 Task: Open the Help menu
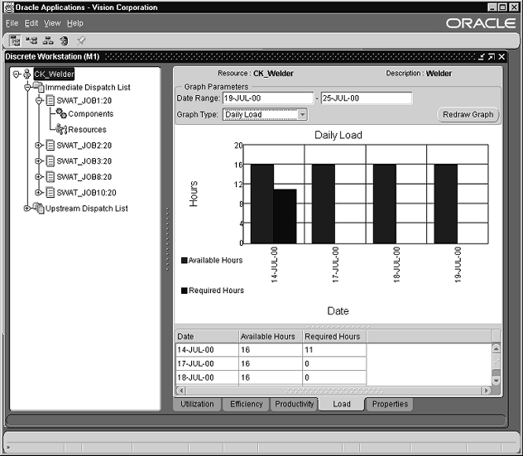[x=75, y=23]
